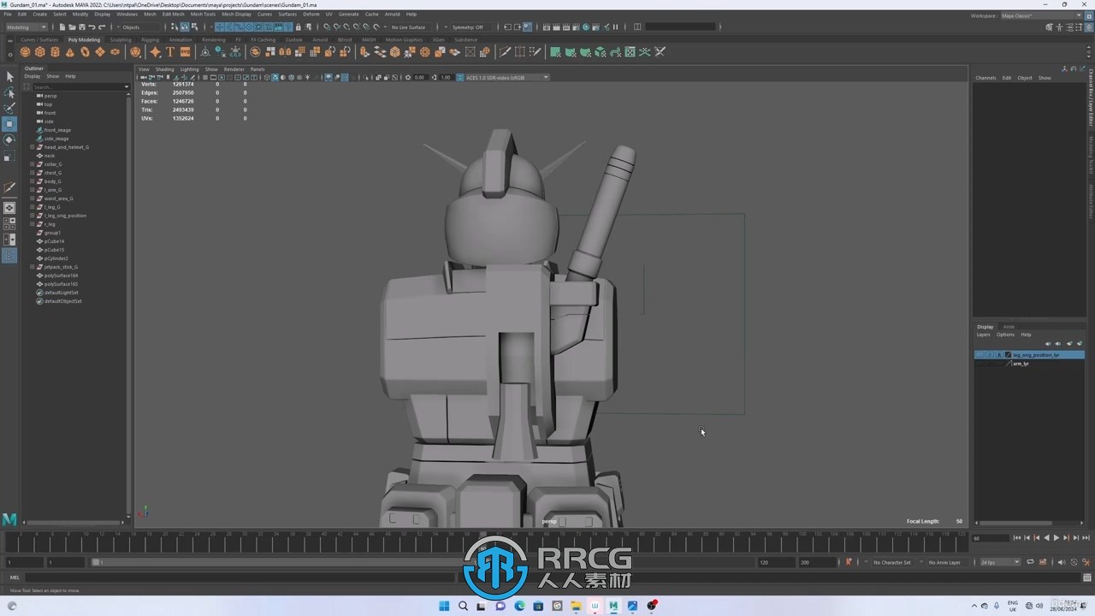1095x616 pixels.
Task: Open taskbar Search icon
Action: (x=463, y=606)
